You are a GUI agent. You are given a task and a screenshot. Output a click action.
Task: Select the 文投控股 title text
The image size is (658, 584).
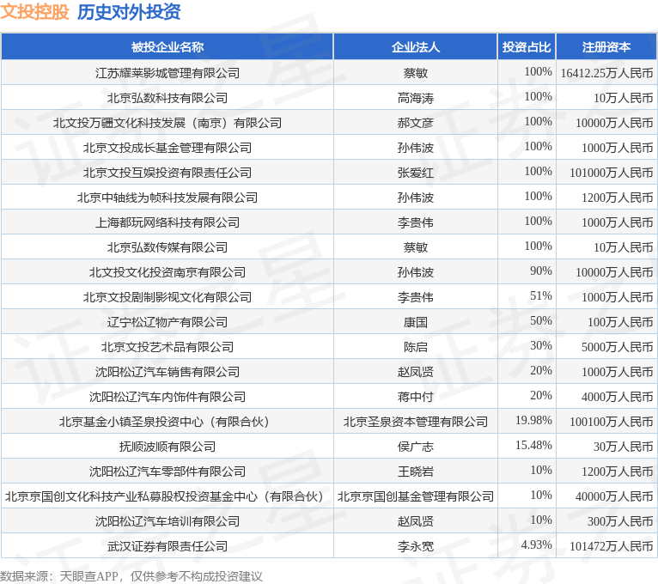(x=34, y=12)
